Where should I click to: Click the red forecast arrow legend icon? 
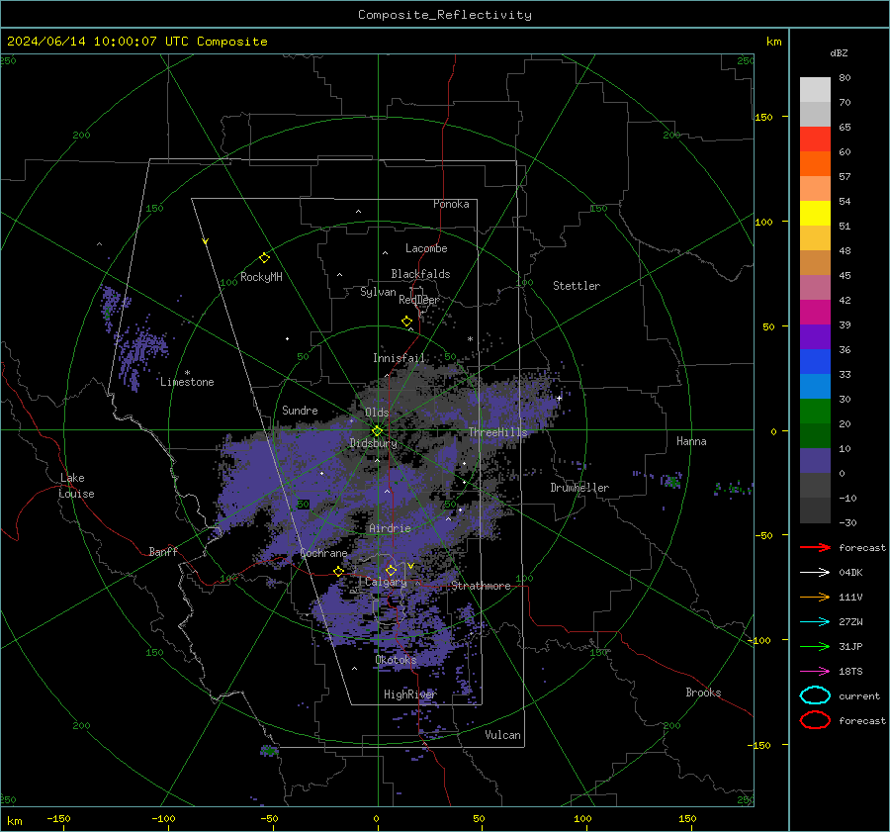tap(815, 547)
